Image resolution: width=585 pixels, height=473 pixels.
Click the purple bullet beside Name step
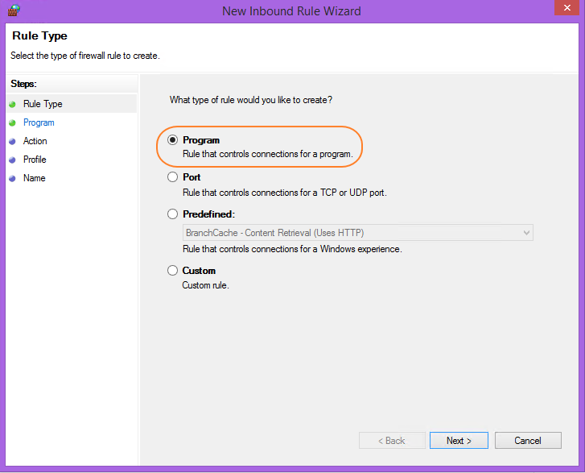12,179
